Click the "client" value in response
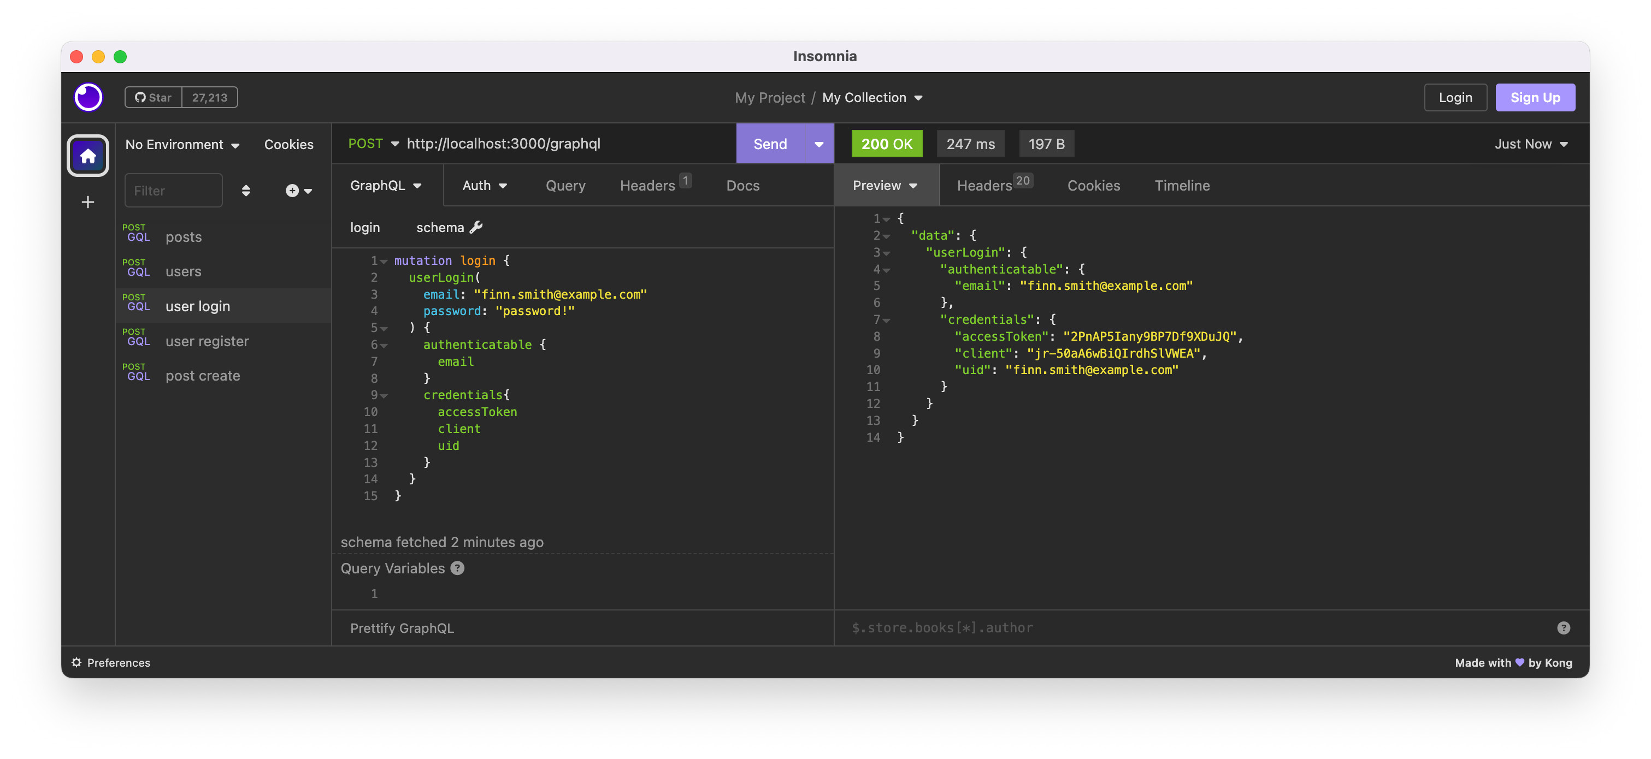The width and height of the screenshot is (1651, 759). [1113, 353]
